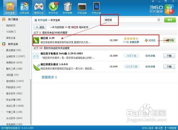Click home icon in breadcrumb
This screenshot has height=130, width=178.
coord(36,20)
